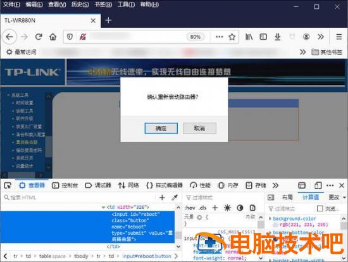Show more devtools tabs chevron
The image size is (348, 262).
point(275,185)
